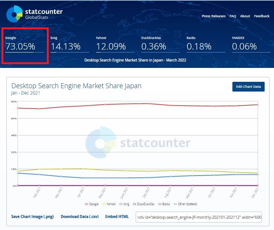Click the Baidu 0.18% stat
Image resolution: width=274 pixels, height=230 pixels.
[206, 44]
